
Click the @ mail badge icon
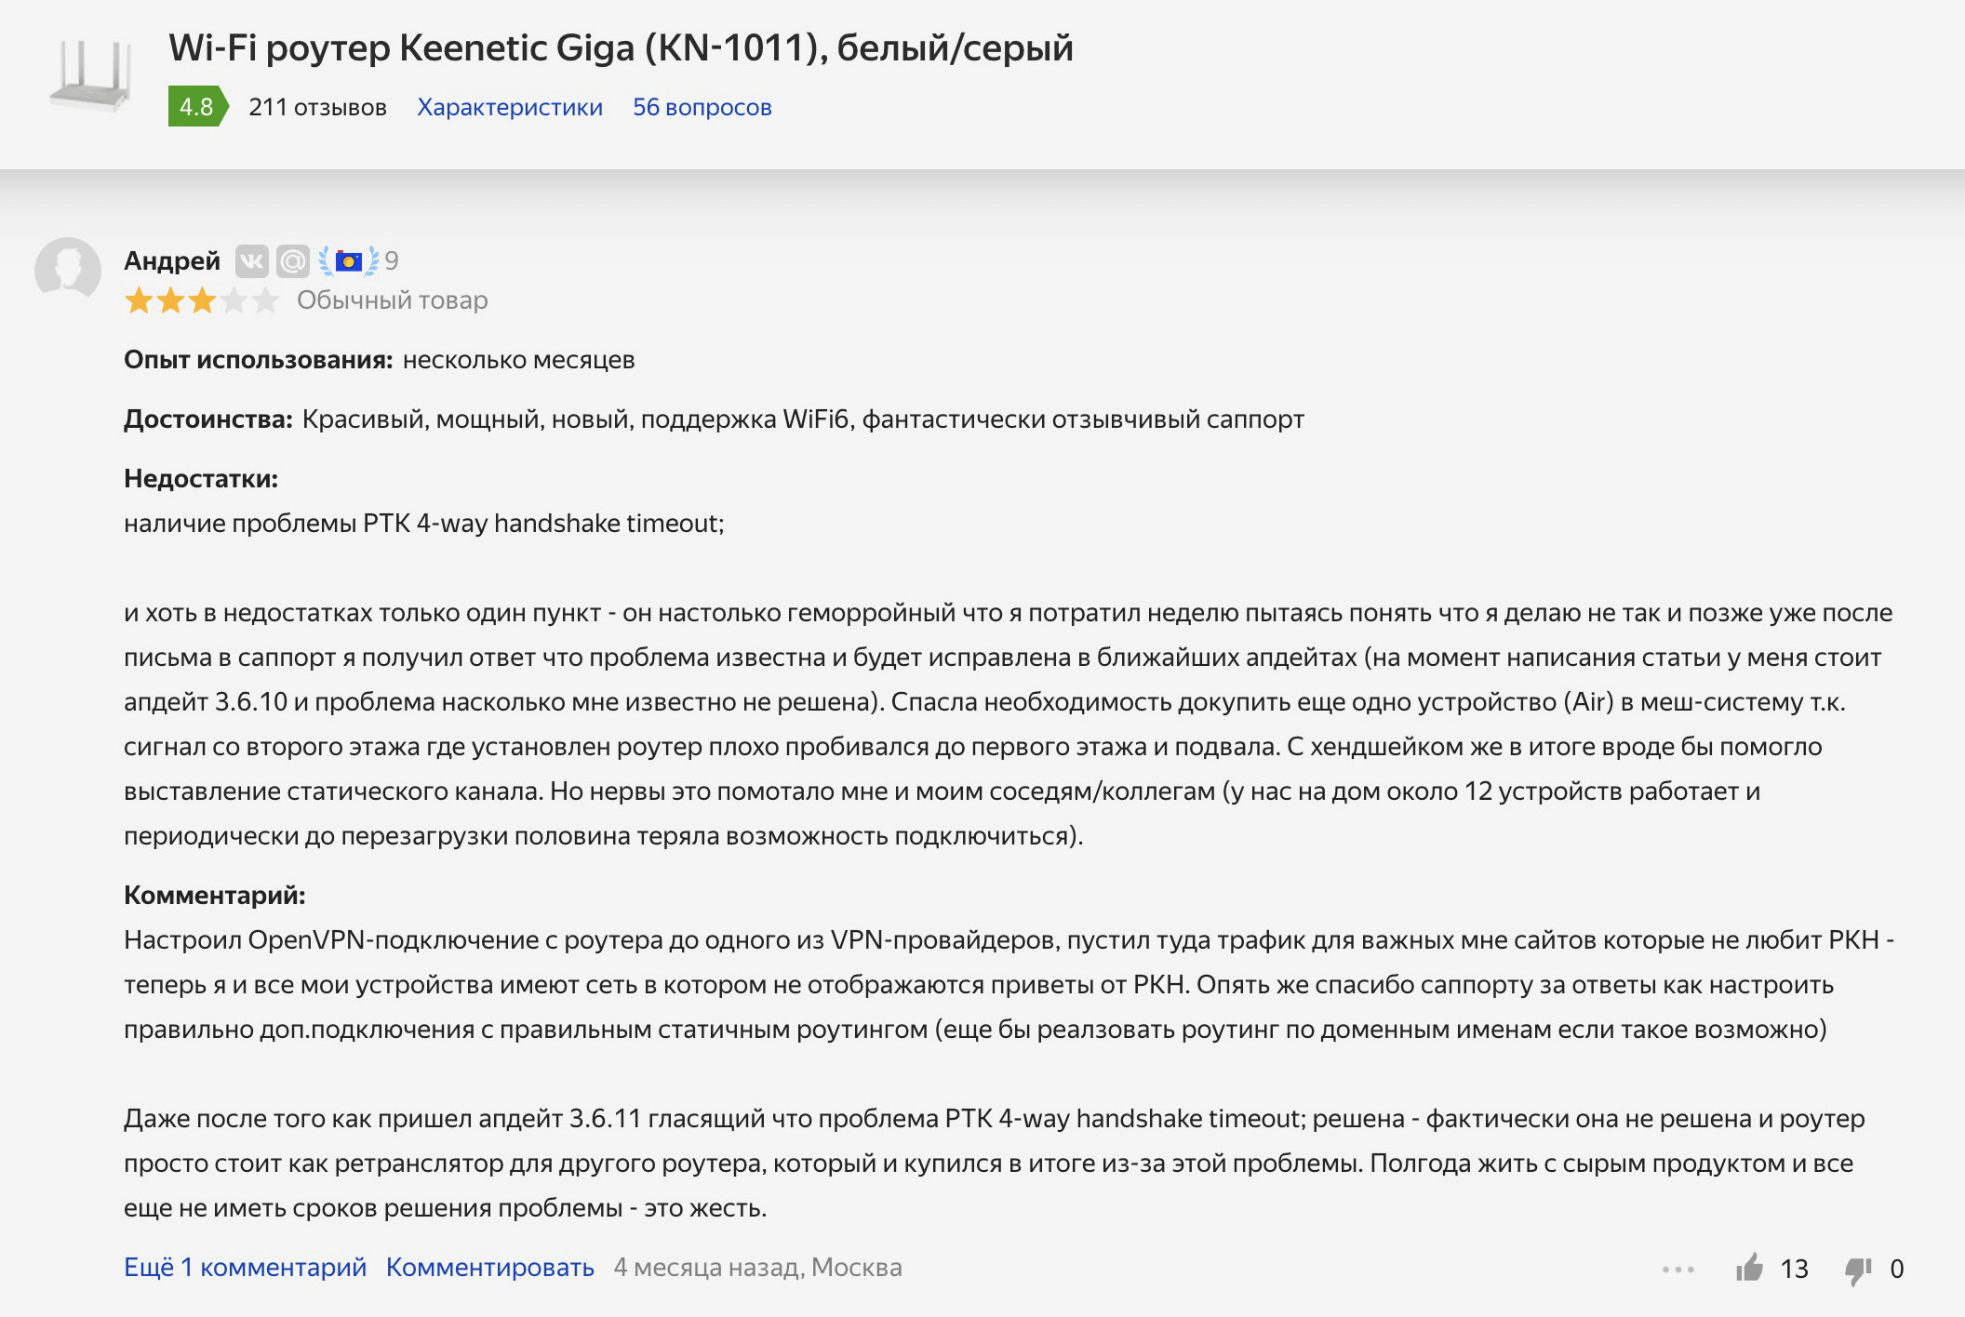(292, 261)
